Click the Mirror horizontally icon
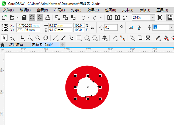The image size is (174, 125). pyautogui.click(x=131, y=27)
